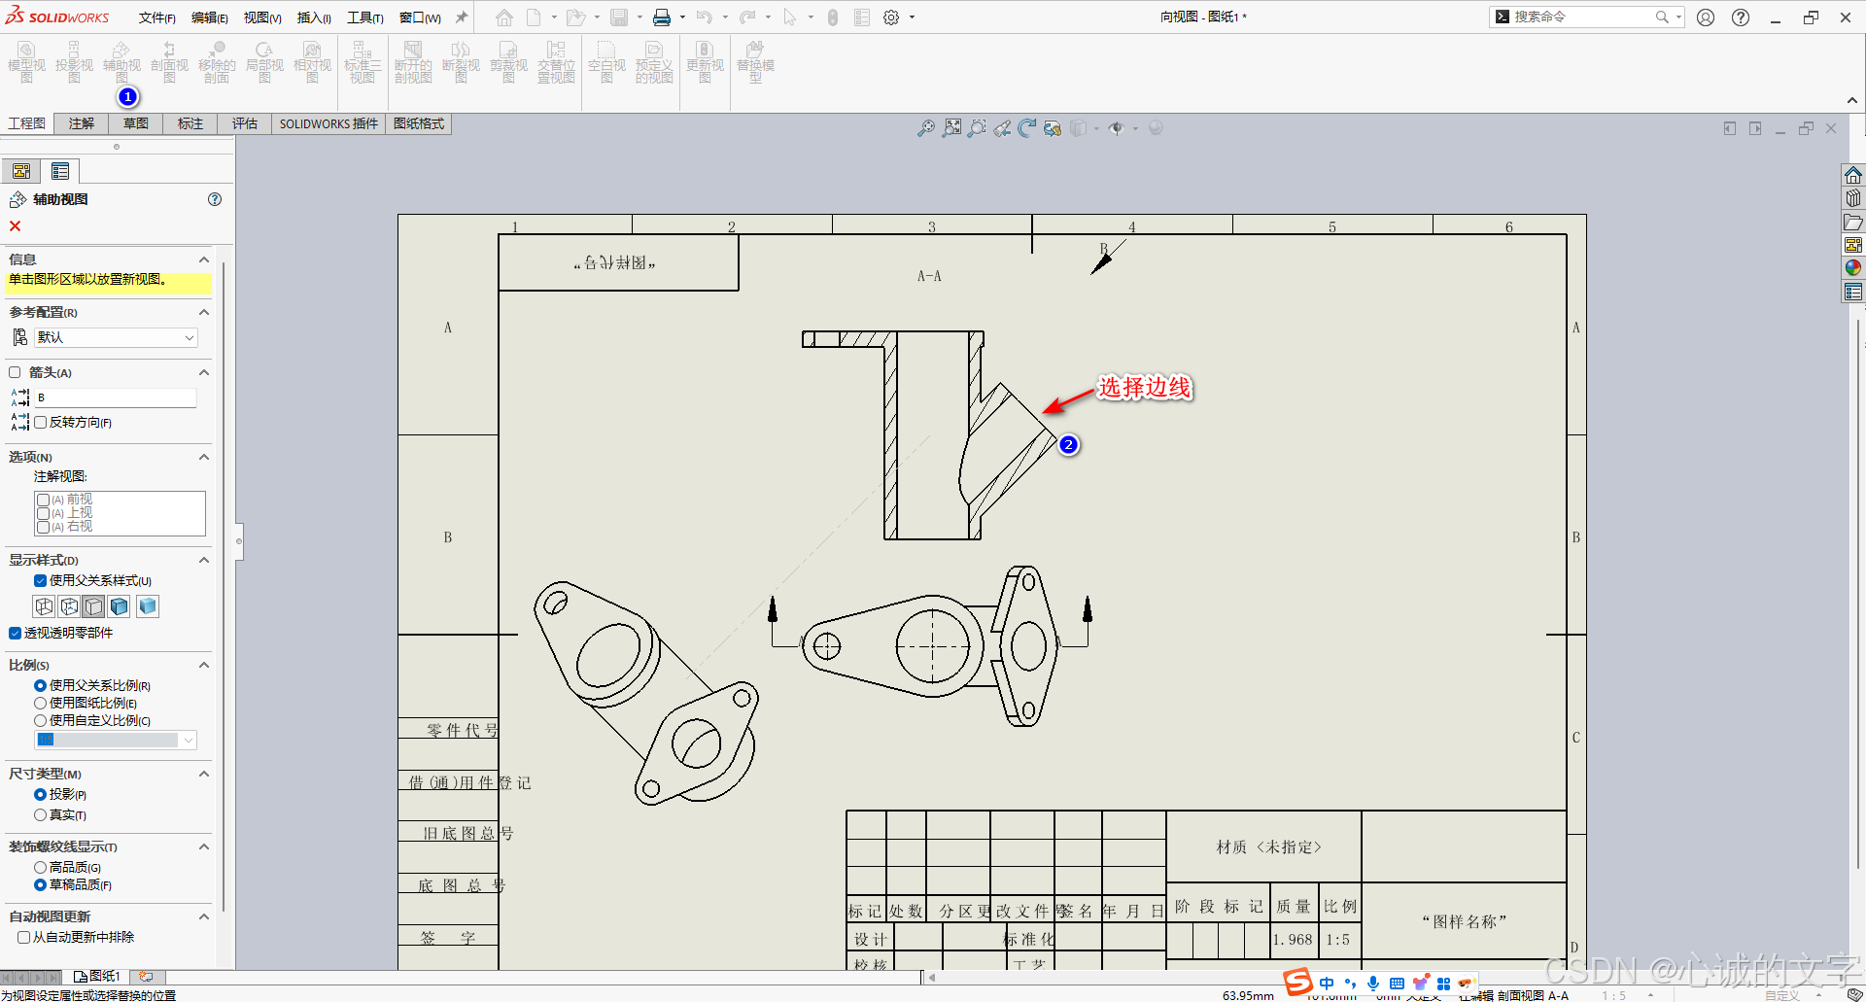Click the arrow label input field B
Screen dimensions: 1866x1002
click(116, 397)
